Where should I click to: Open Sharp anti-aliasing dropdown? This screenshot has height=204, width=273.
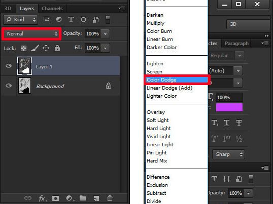coord(228,154)
